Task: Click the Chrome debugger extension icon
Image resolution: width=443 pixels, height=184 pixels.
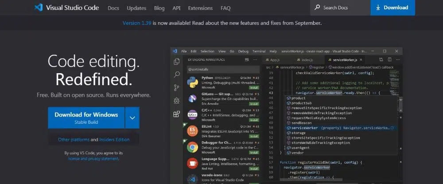Action: coord(192,147)
